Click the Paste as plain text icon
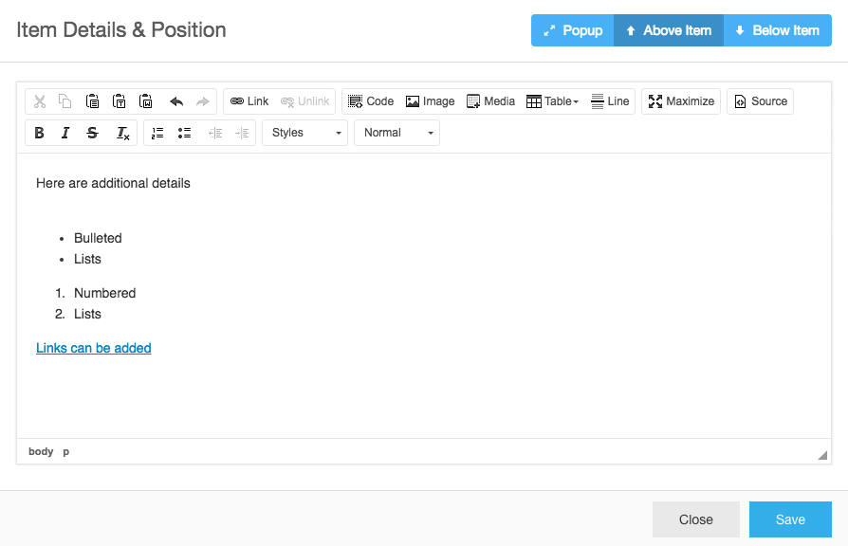This screenshot has width=848, height=546. 119,101
